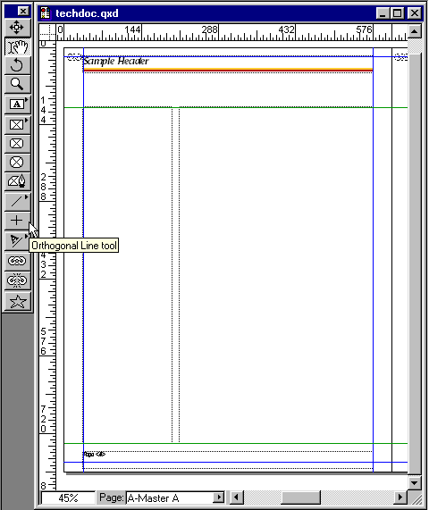Viewport: 429px width, 510px height.
Task: Select the Orthogonal Line tool
Action: pos(18,221)
